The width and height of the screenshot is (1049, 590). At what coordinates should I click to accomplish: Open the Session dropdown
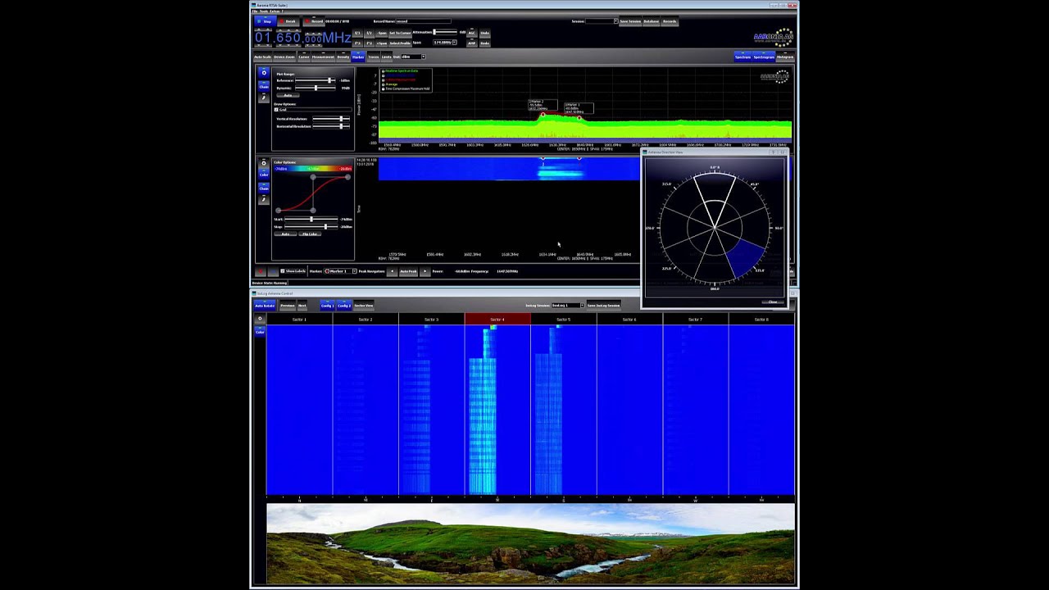[x=615, y=21]
